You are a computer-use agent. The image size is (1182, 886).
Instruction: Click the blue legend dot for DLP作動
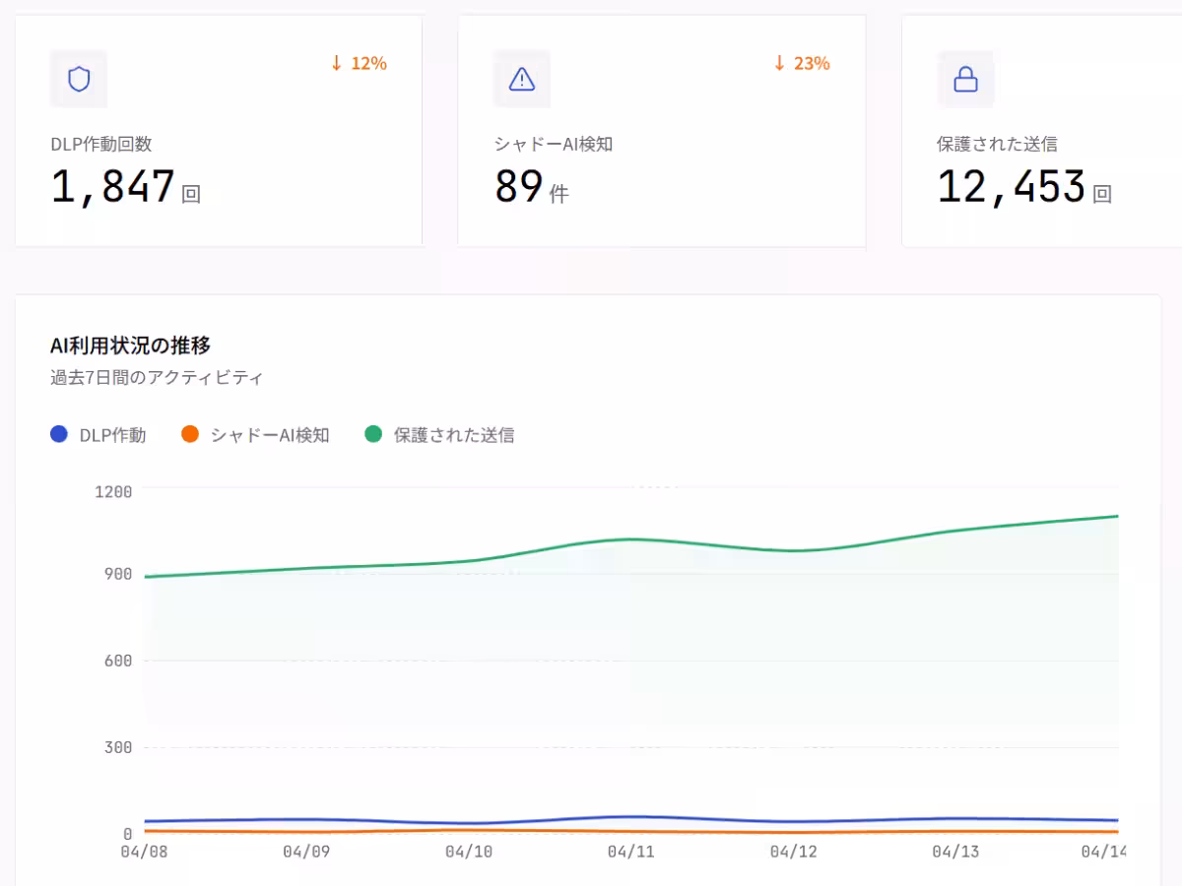(59, 434)
